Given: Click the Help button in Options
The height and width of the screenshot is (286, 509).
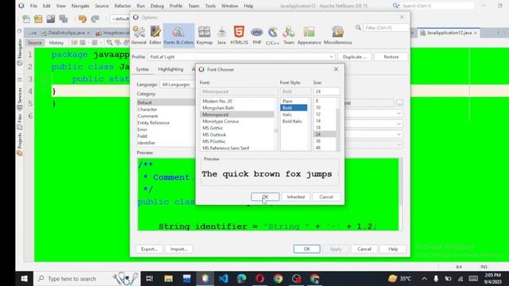Looking at the screenshot, I should (393, 249).
